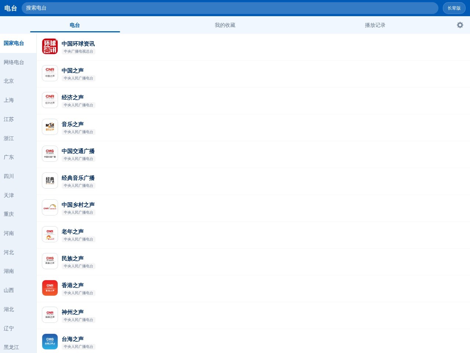Click the 中国环球资讯 station logo
This screenshot has height=353, width=470.
50,46
